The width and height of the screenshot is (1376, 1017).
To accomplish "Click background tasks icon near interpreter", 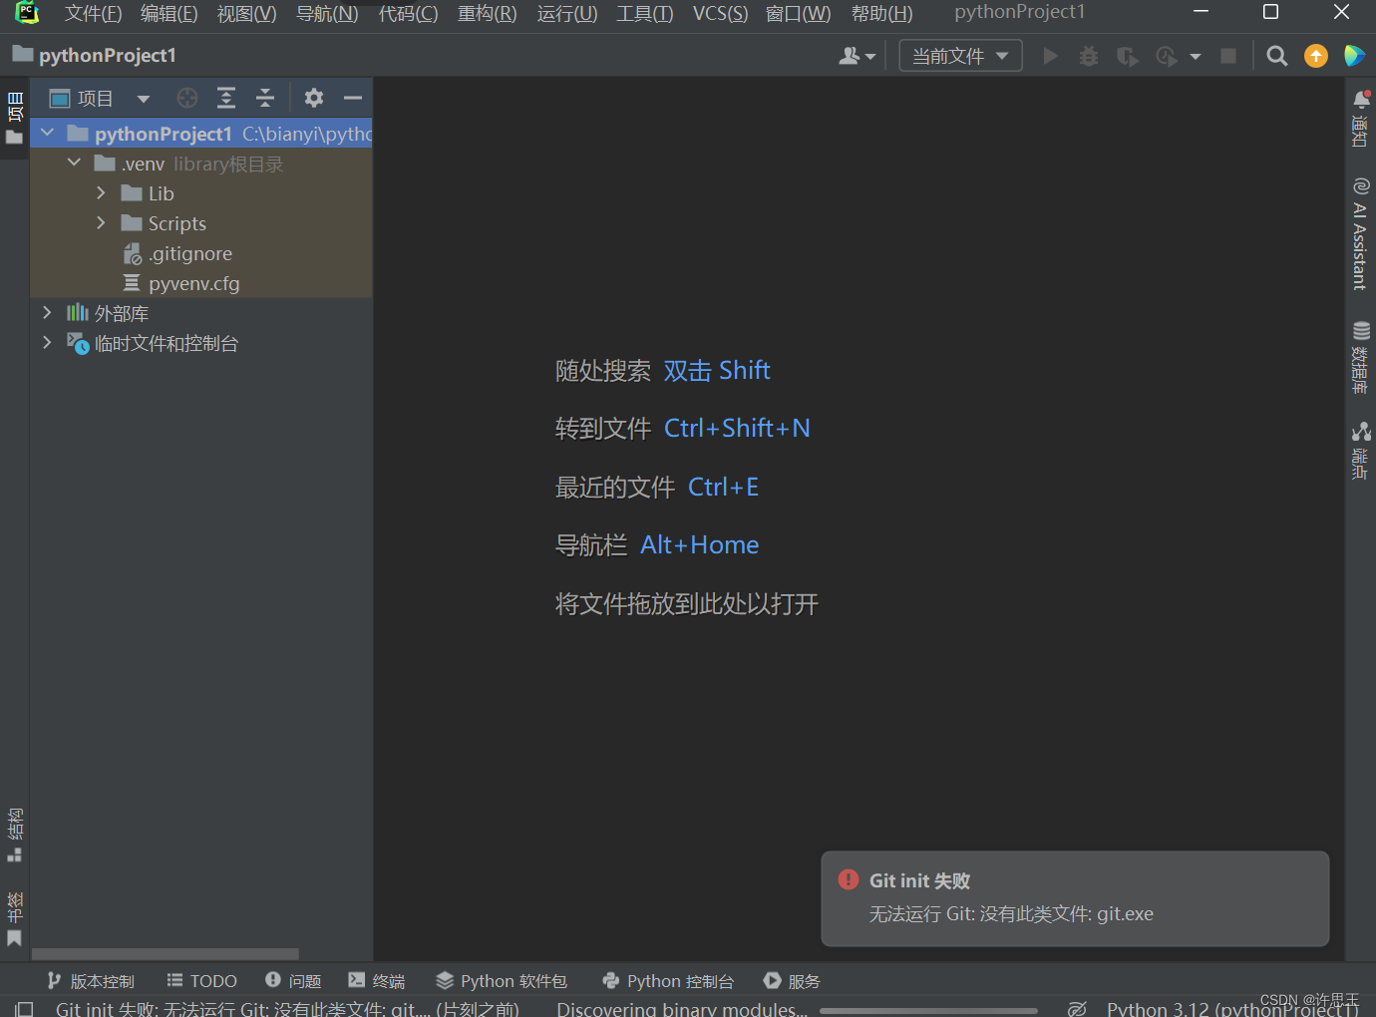I will [x=1077, y=1009].
